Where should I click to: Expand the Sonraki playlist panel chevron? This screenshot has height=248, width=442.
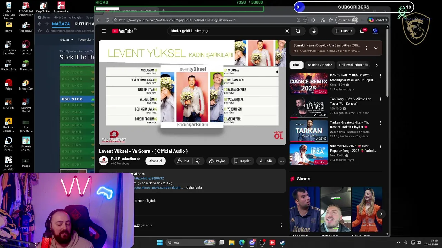[x=376, y=48]
